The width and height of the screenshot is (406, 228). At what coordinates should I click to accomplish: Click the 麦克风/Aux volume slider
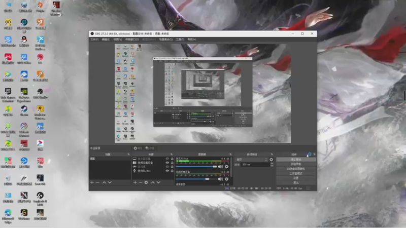pos(196,167)
